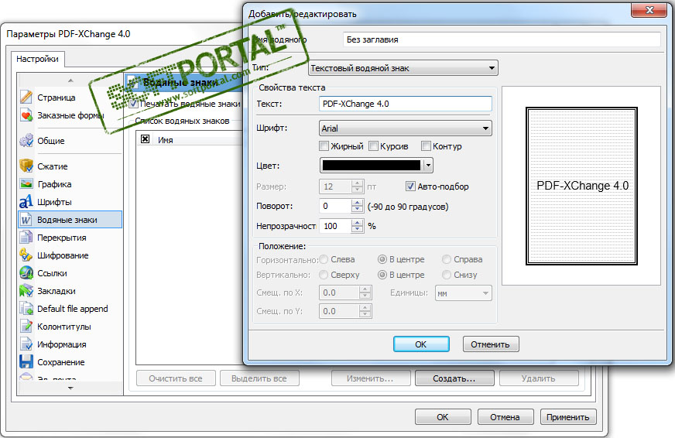The image size is (675, 438).
Task: Open the Шрифт Arial font dropdown
Action: tap(406, 128)
